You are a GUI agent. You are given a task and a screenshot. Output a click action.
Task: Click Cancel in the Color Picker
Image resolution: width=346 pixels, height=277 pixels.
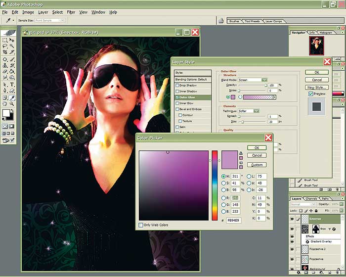(257, 155)
